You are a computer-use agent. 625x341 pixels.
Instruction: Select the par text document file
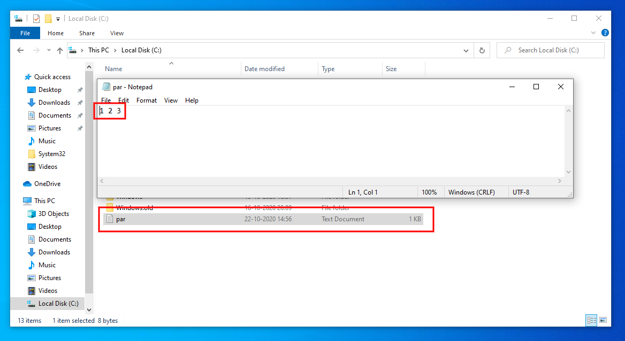click(121, 219)
